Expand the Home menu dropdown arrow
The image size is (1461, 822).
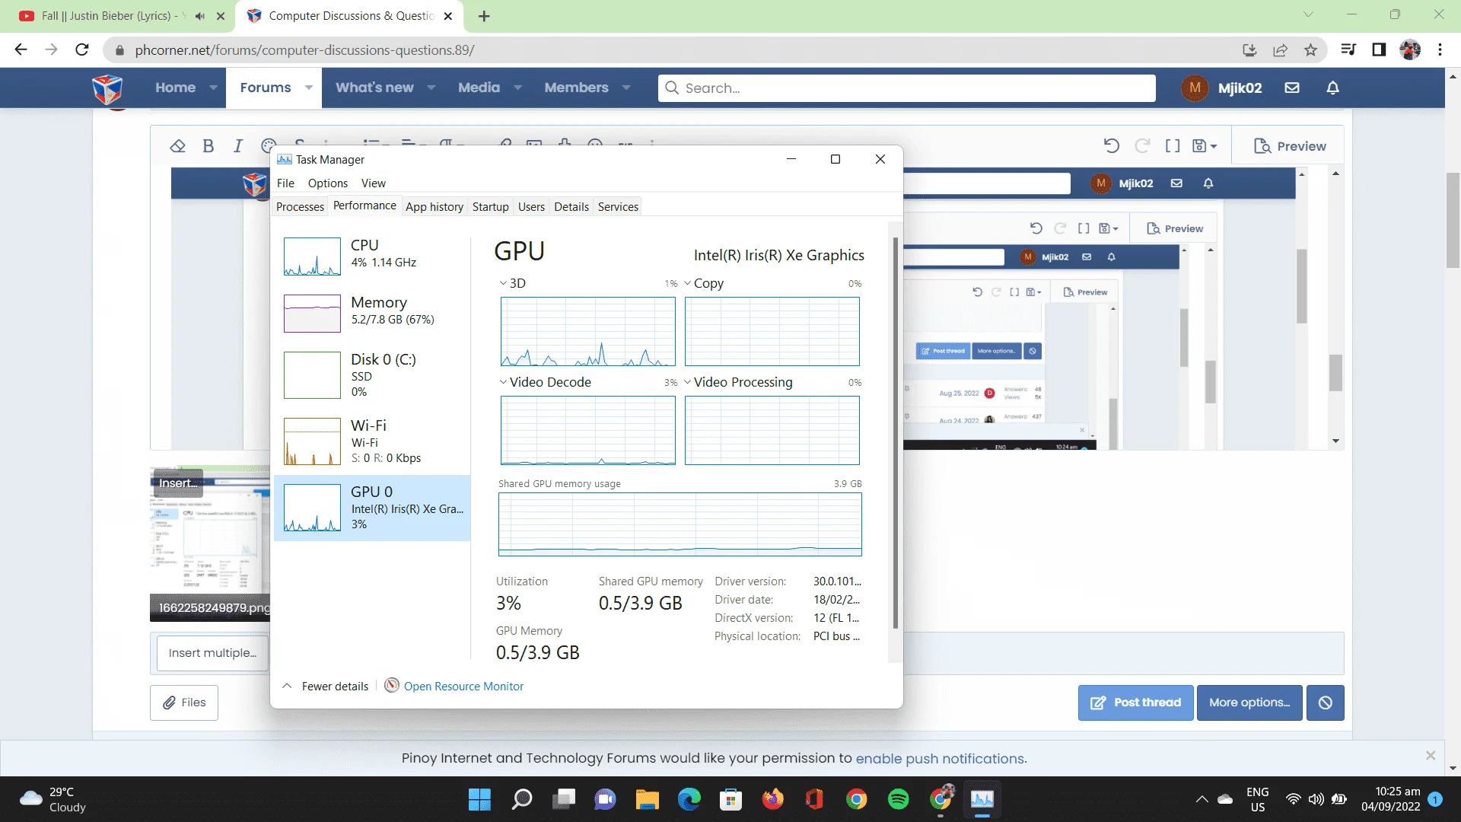click(214, 88)
